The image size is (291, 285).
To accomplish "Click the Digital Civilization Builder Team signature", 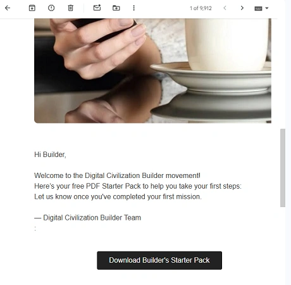I will coord(87,218).
